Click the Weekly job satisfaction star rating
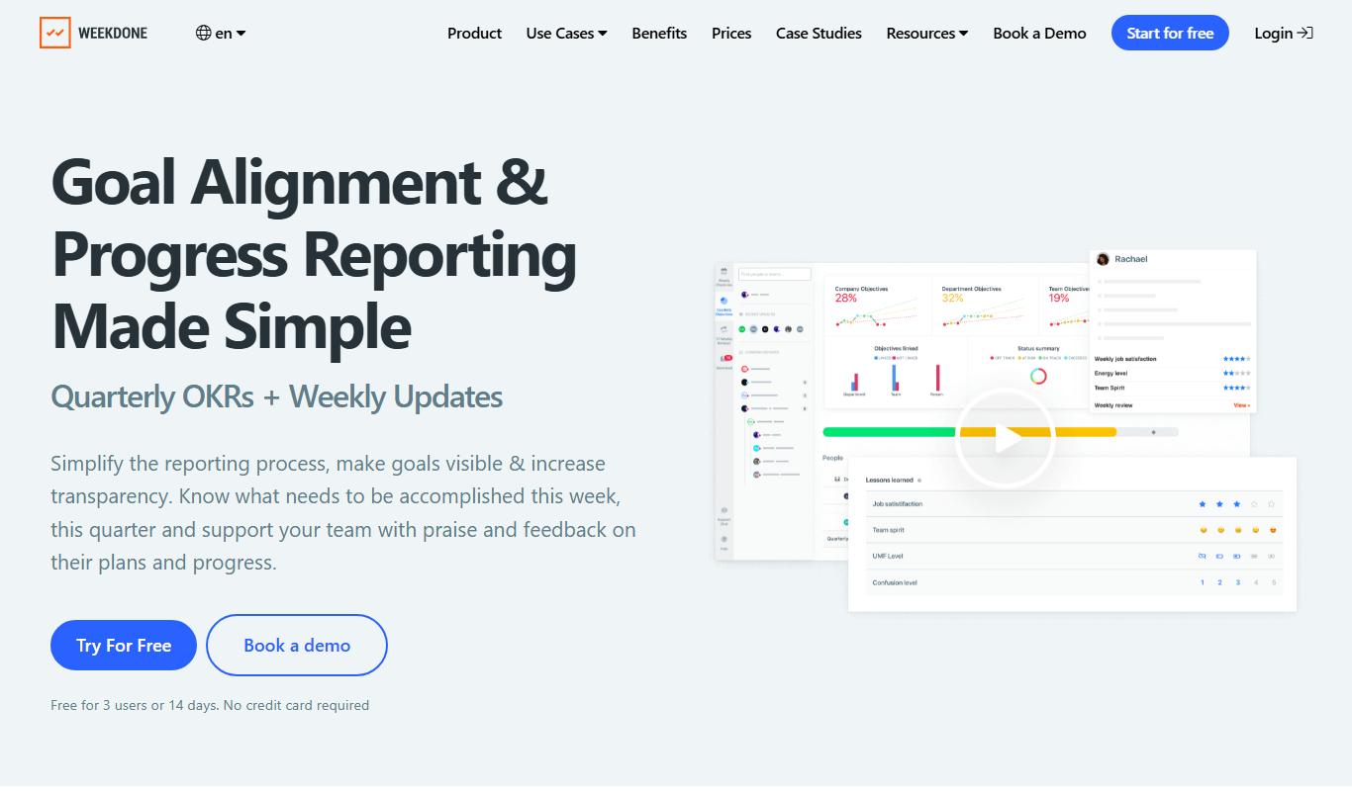Image resolution: width=1352 pixels, height=791 pixels. point(1236,359)
